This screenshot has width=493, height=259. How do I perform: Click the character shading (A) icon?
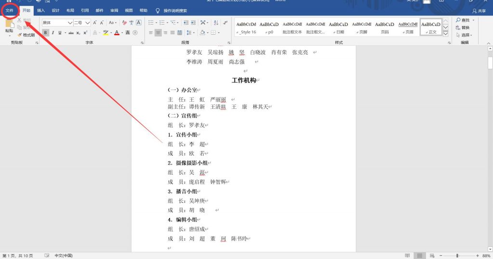coord(128,32)
